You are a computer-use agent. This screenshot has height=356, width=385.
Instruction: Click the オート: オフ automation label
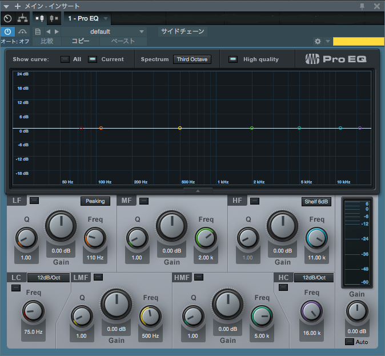15,41
